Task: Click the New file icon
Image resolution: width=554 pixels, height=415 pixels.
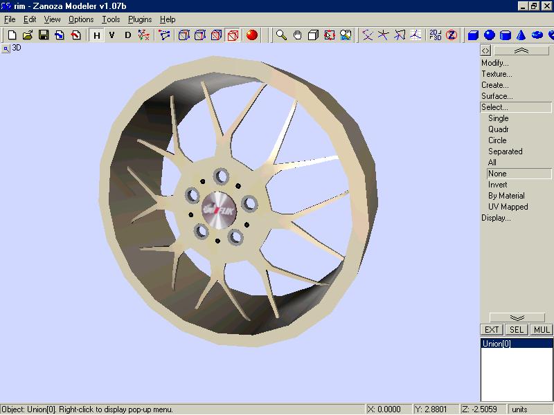Action: [12, 35]
